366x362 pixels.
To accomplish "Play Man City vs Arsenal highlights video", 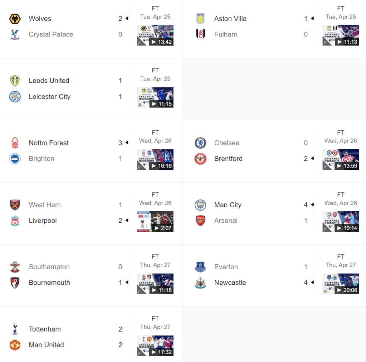I will point(341,222).
